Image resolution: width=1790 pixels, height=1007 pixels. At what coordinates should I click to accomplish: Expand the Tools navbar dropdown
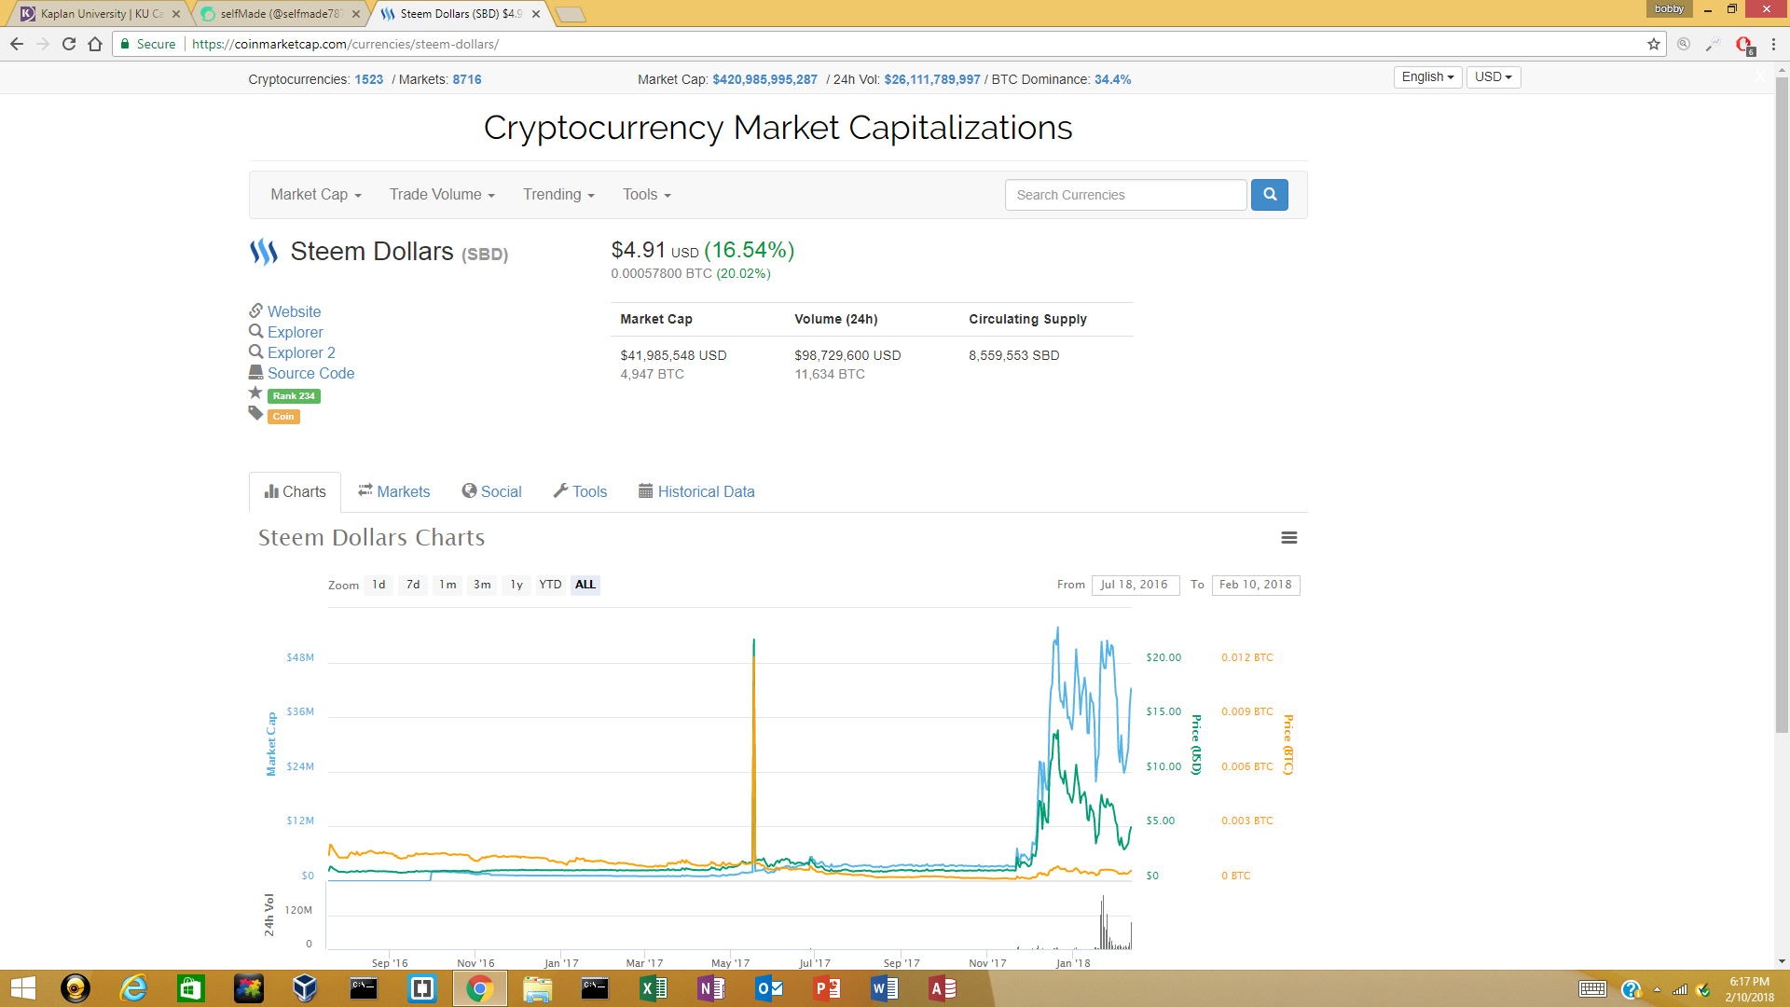click(x=647, y=194)
